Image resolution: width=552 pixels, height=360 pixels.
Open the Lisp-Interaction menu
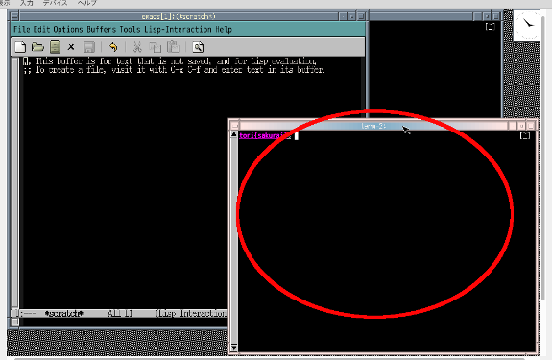coord(178,29)
